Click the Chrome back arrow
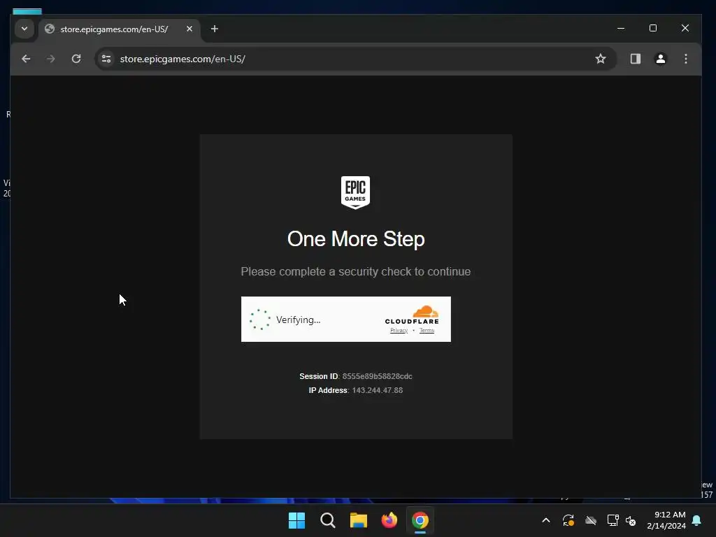Screen dimensions: 716x537 (26, 59)
